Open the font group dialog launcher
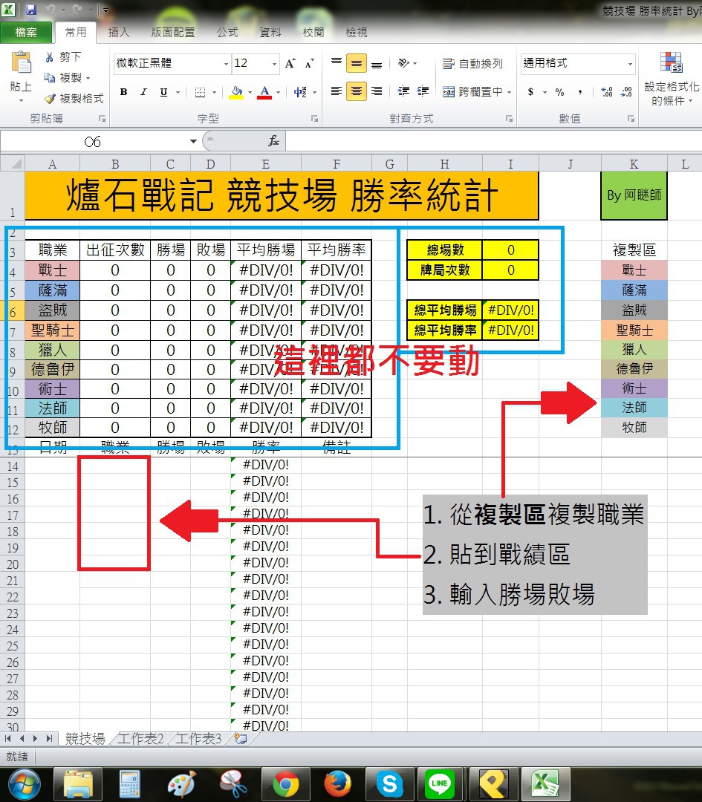 pyautogui.click(x=314, y=119)
